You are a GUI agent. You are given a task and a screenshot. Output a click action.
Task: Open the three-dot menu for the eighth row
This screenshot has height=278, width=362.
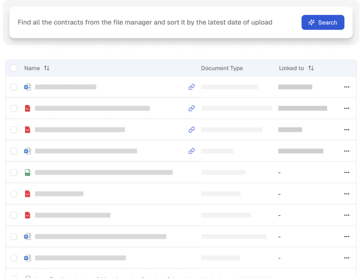tap(347, 237)
